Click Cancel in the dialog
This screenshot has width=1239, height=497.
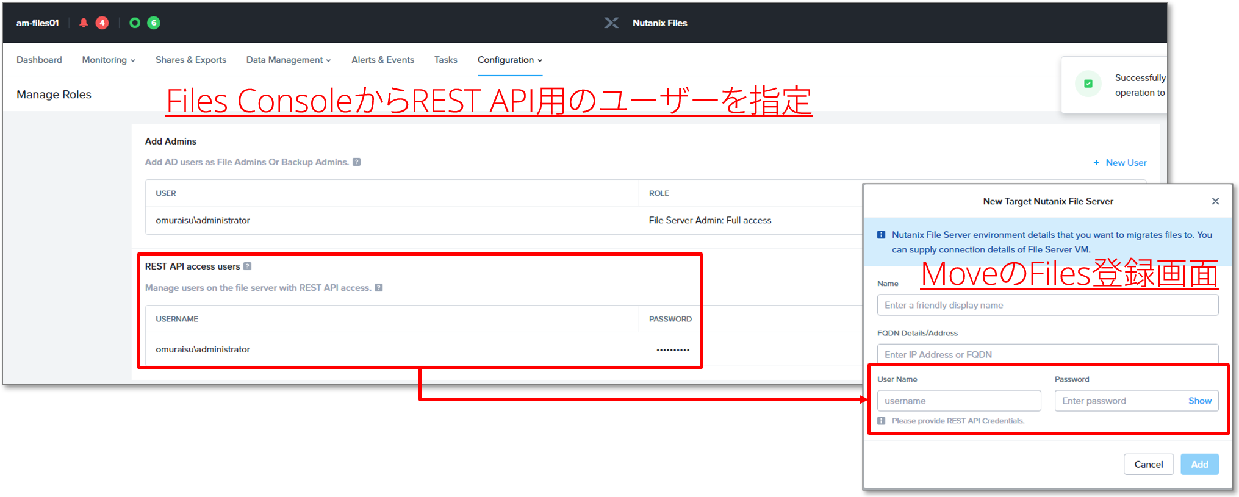click(1149, 465)
